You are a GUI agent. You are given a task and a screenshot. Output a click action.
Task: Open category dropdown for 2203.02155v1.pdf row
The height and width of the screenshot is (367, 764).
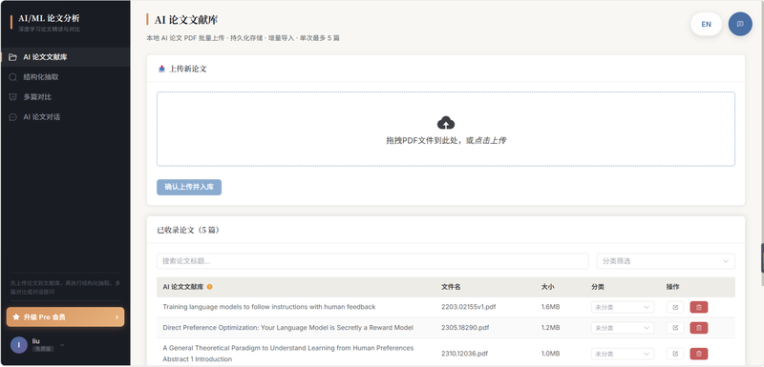pyautogui.click(x=623, y=307)
